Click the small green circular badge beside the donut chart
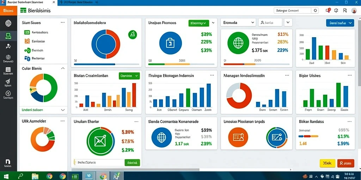 pyautogui.click(x=133, y=35)
